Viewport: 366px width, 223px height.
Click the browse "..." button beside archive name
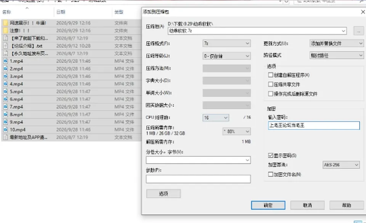(x=358, y=31)
